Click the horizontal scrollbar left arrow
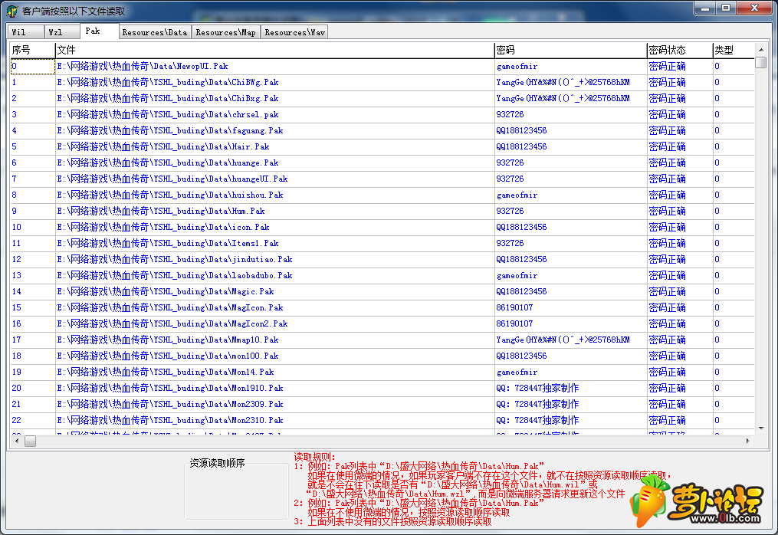The width and height of the screenshot is (778, 535). [x=17, y=441]
